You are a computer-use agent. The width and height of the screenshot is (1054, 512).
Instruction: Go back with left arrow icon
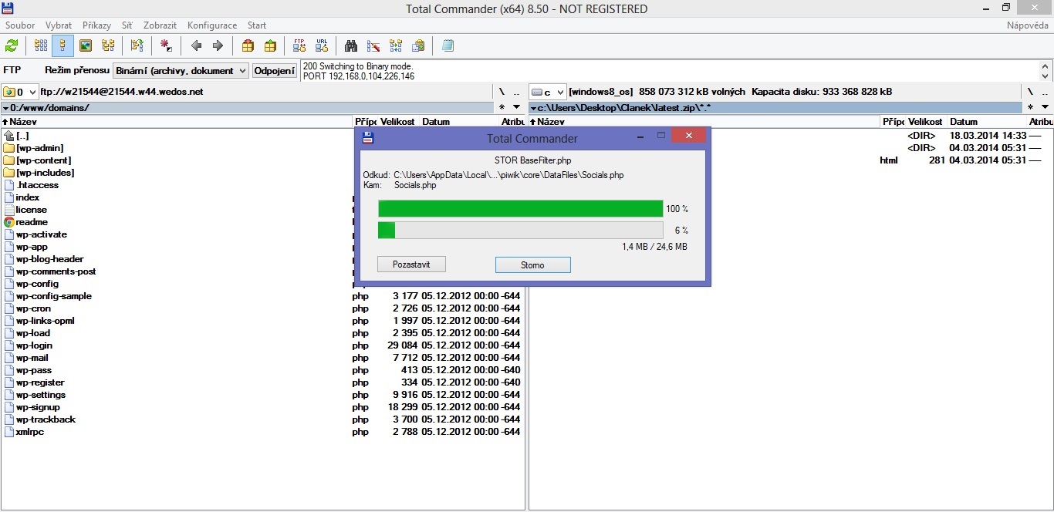(x=196, y=45)
